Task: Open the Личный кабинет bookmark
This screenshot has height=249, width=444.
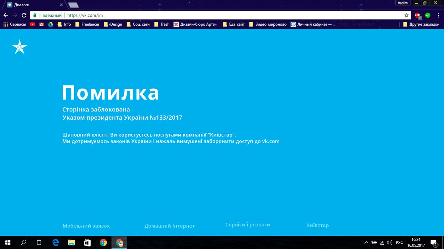Action: click(x=313, y=24)
